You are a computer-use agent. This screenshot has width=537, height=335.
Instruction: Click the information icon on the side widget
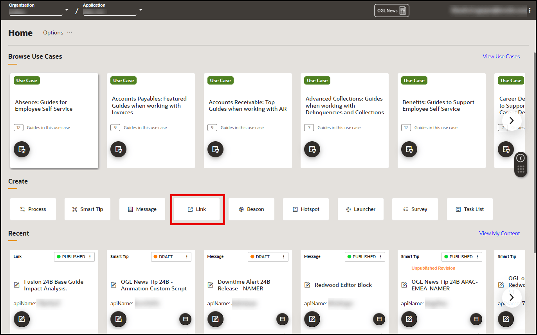pyautogui.click(x=521, y=158)
